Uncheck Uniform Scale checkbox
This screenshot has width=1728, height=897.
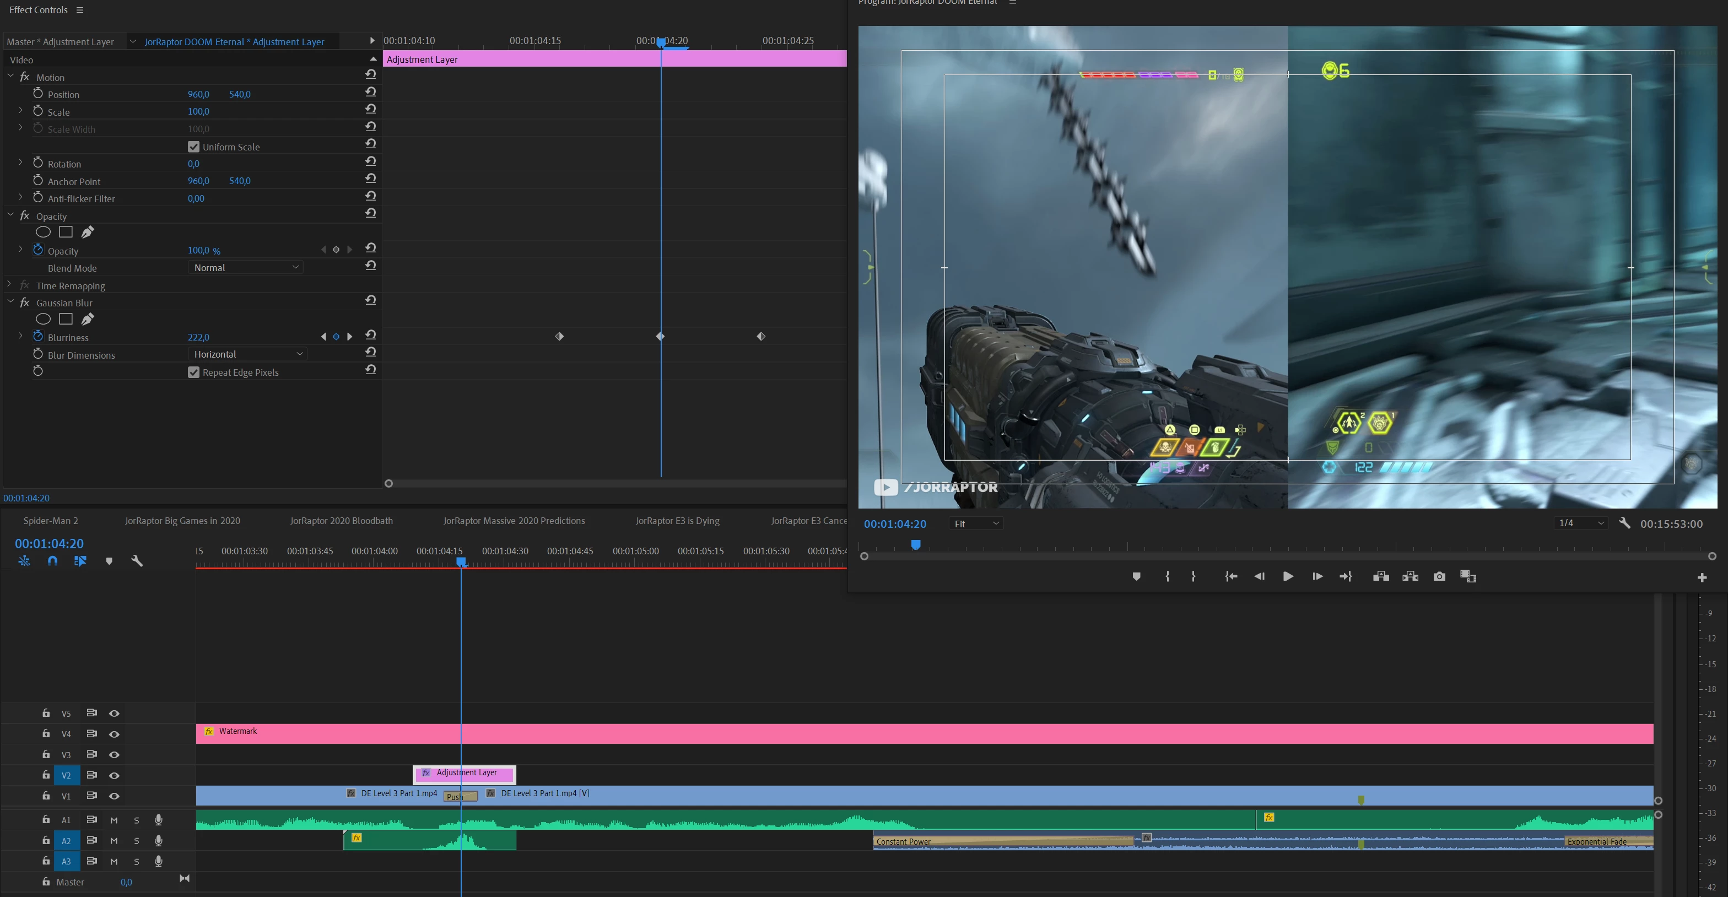pyautogui.click(x=194, y=147)
